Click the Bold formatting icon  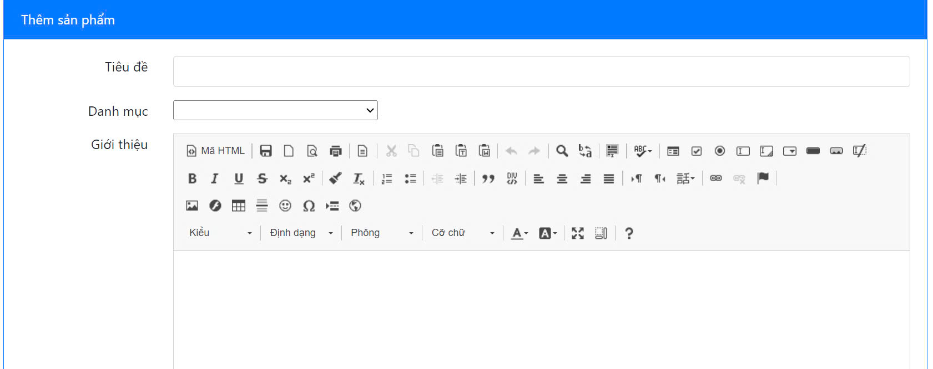192,178
